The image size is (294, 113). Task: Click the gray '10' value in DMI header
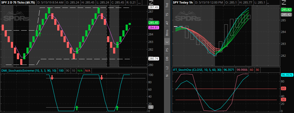73,71
